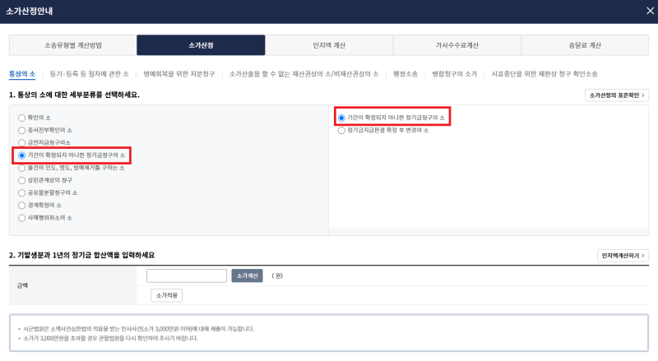Select 기간이 확정되지 아니한 정기금청구의 소 above 정기금지급판결 option
The width and height of the screenshot is (658, 361).
coord(341,118)
